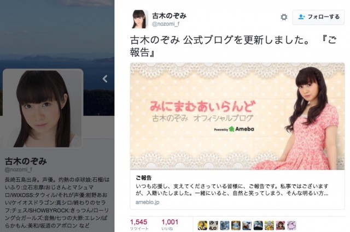Click the 古木のぞみ name in tweet header
Viewport: 350px width, 232px height.
point(169,16)
